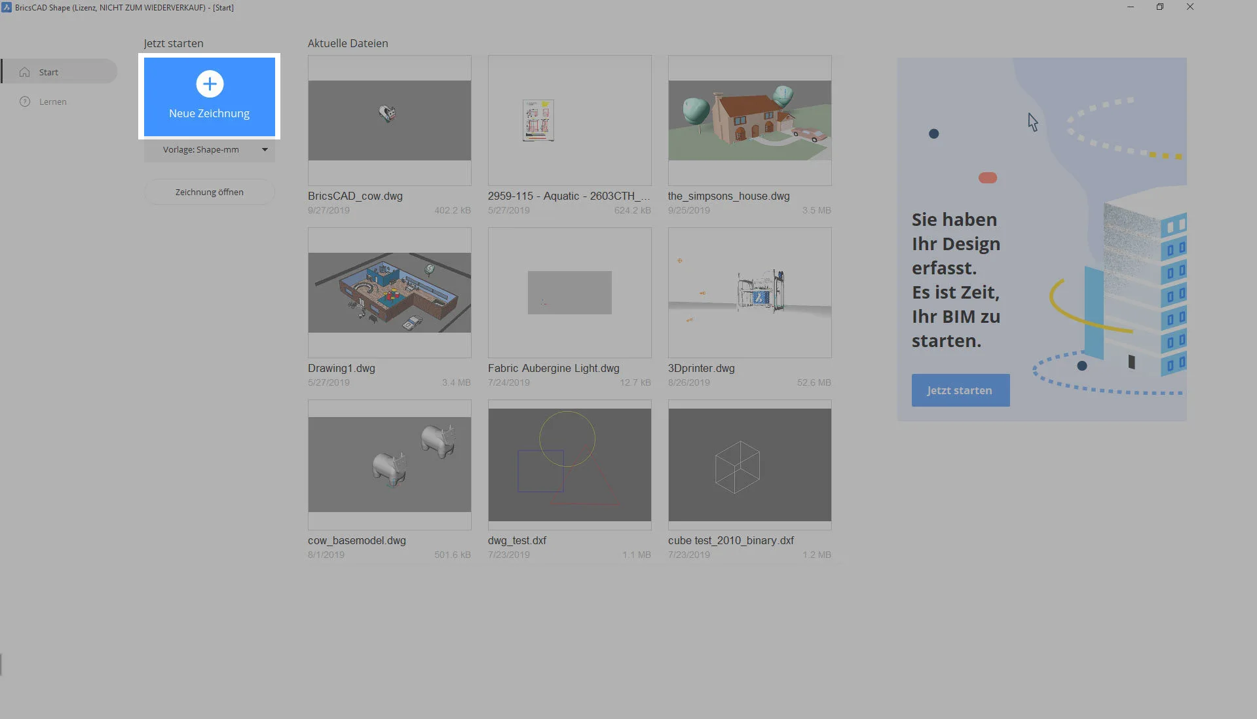The image size is (1257, 719).
Task: Click the Jetzt starten BIM button
Action: (960, 390)
